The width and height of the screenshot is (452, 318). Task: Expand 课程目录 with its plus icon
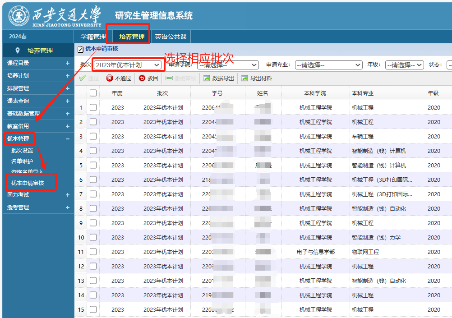[68, 63]
